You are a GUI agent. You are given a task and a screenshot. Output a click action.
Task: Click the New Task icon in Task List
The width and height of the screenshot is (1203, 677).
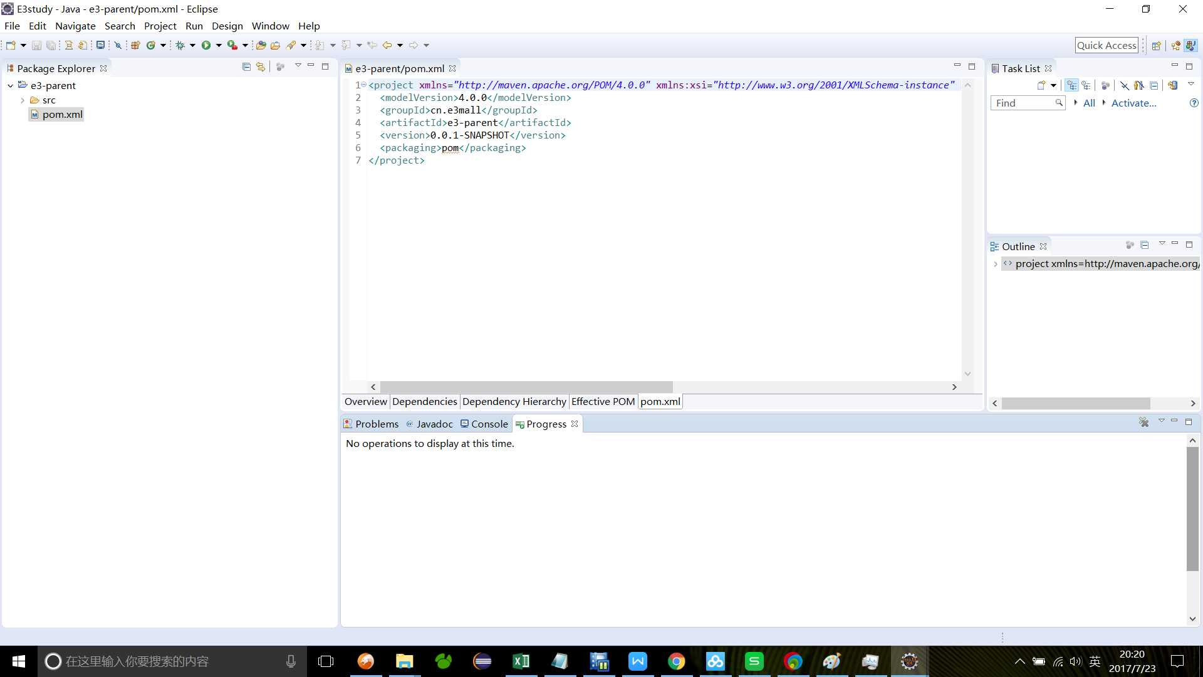pos(1041,85)
